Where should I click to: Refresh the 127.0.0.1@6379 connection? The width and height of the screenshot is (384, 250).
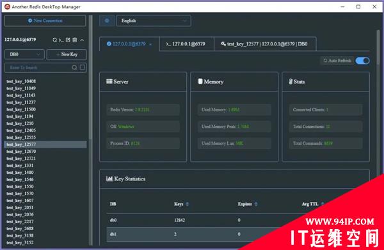click(x=54, y=40)
